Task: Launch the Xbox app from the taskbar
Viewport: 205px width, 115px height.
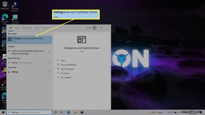Action: pos(82,112)
